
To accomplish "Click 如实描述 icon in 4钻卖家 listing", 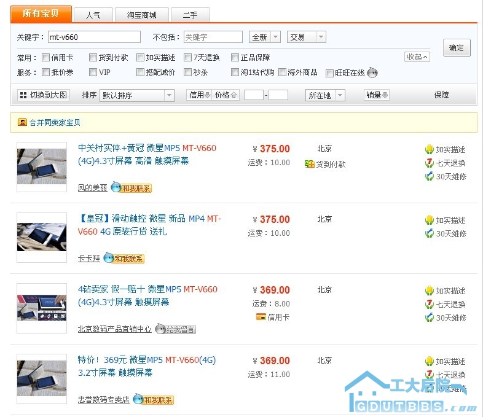I will pyautogui.click(x=429, y=291).
